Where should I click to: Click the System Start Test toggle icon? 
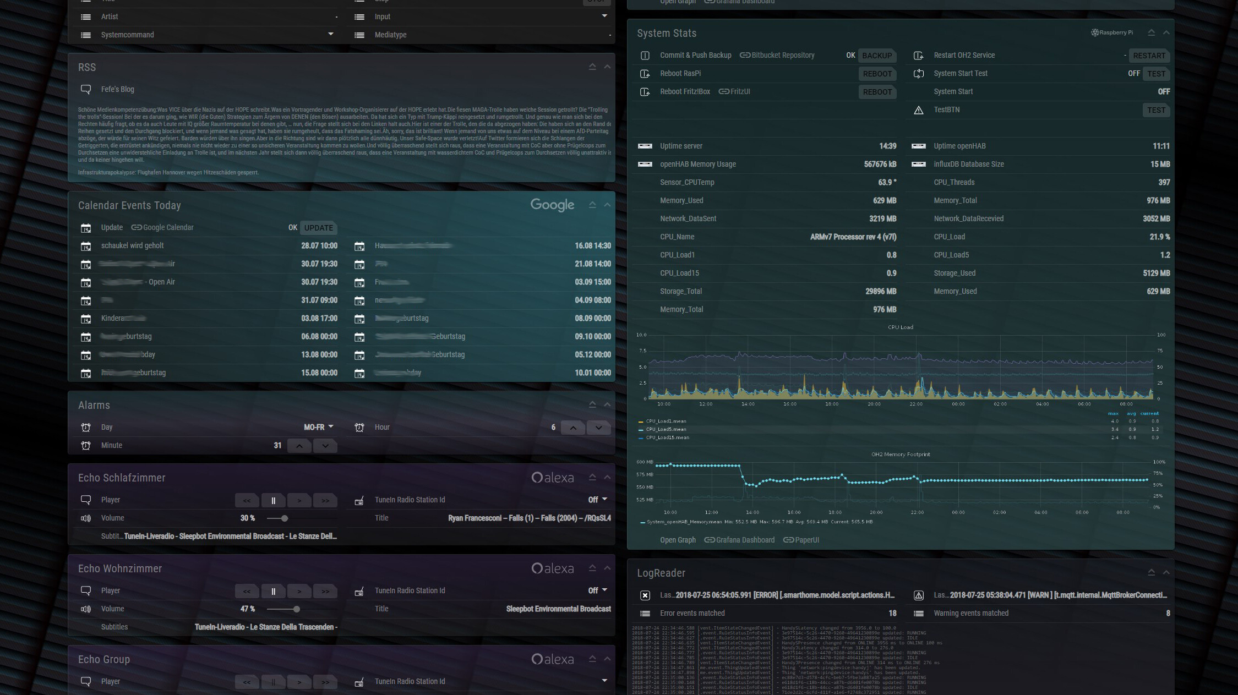click(x=918, y=74)
